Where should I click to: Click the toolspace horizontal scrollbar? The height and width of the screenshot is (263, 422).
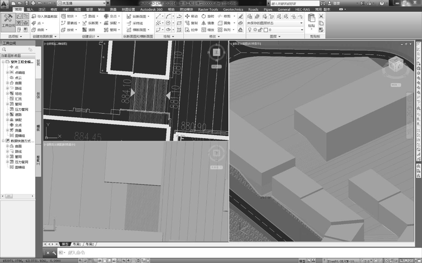point(18,196)
